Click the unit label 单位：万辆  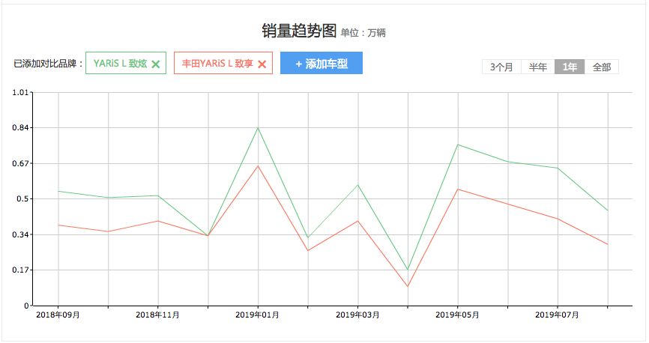[363, 33]
